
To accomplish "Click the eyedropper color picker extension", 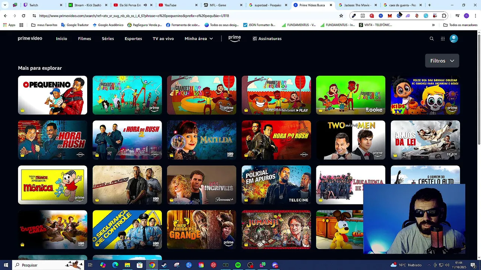I will point(354,16).
